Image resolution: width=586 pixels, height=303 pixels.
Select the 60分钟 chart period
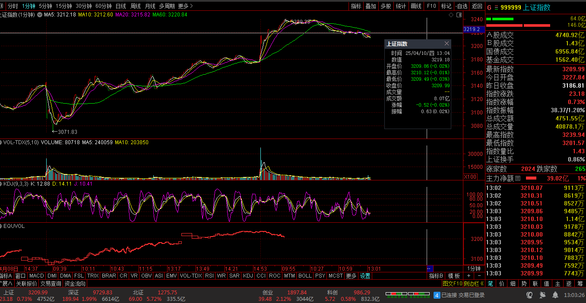click(104, 6)
